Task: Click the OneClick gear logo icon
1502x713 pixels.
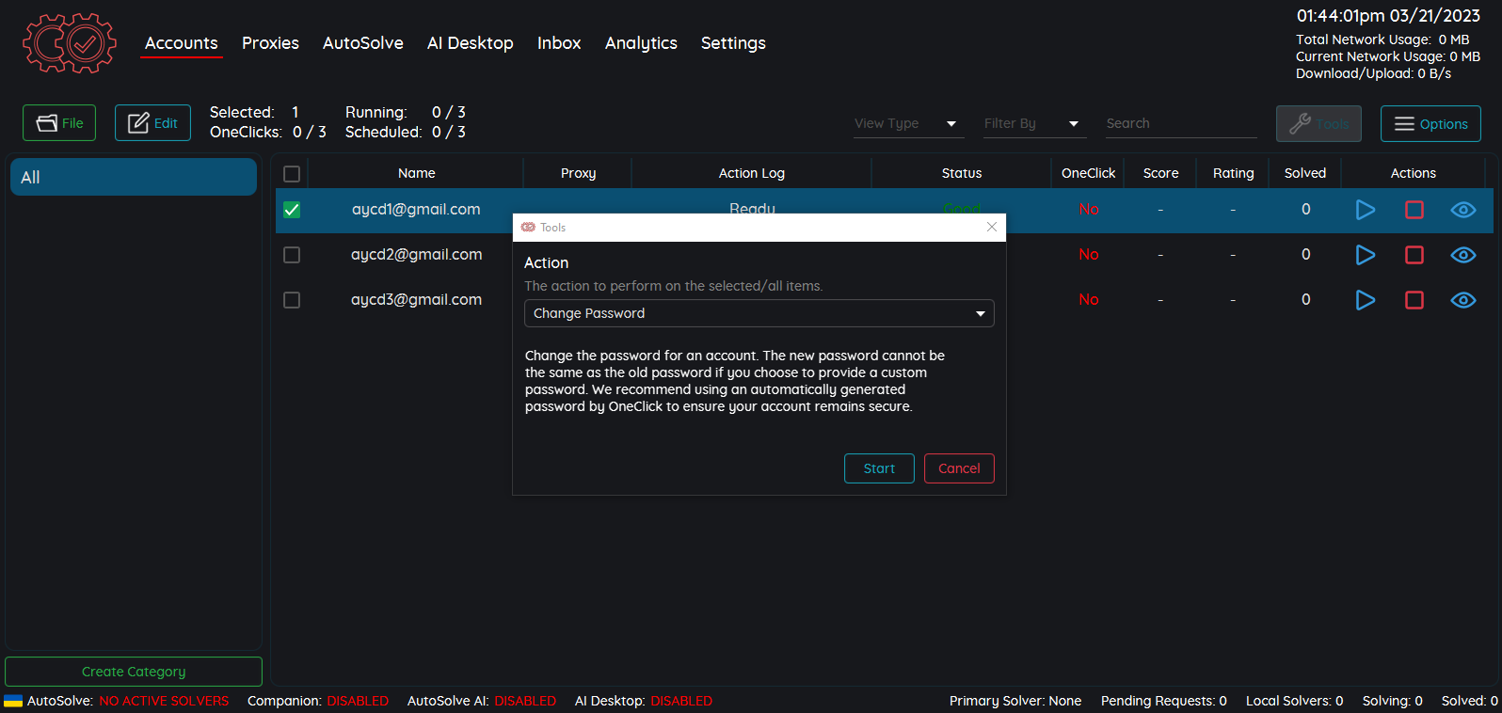Action: (70, 43)
